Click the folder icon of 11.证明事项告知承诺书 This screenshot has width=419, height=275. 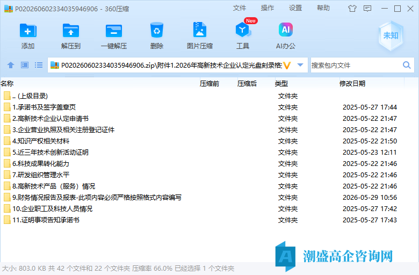7,220
